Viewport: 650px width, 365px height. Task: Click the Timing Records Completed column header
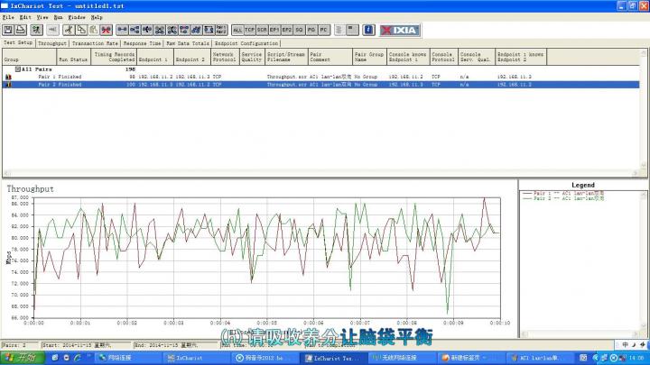click(x=114, y=57)
